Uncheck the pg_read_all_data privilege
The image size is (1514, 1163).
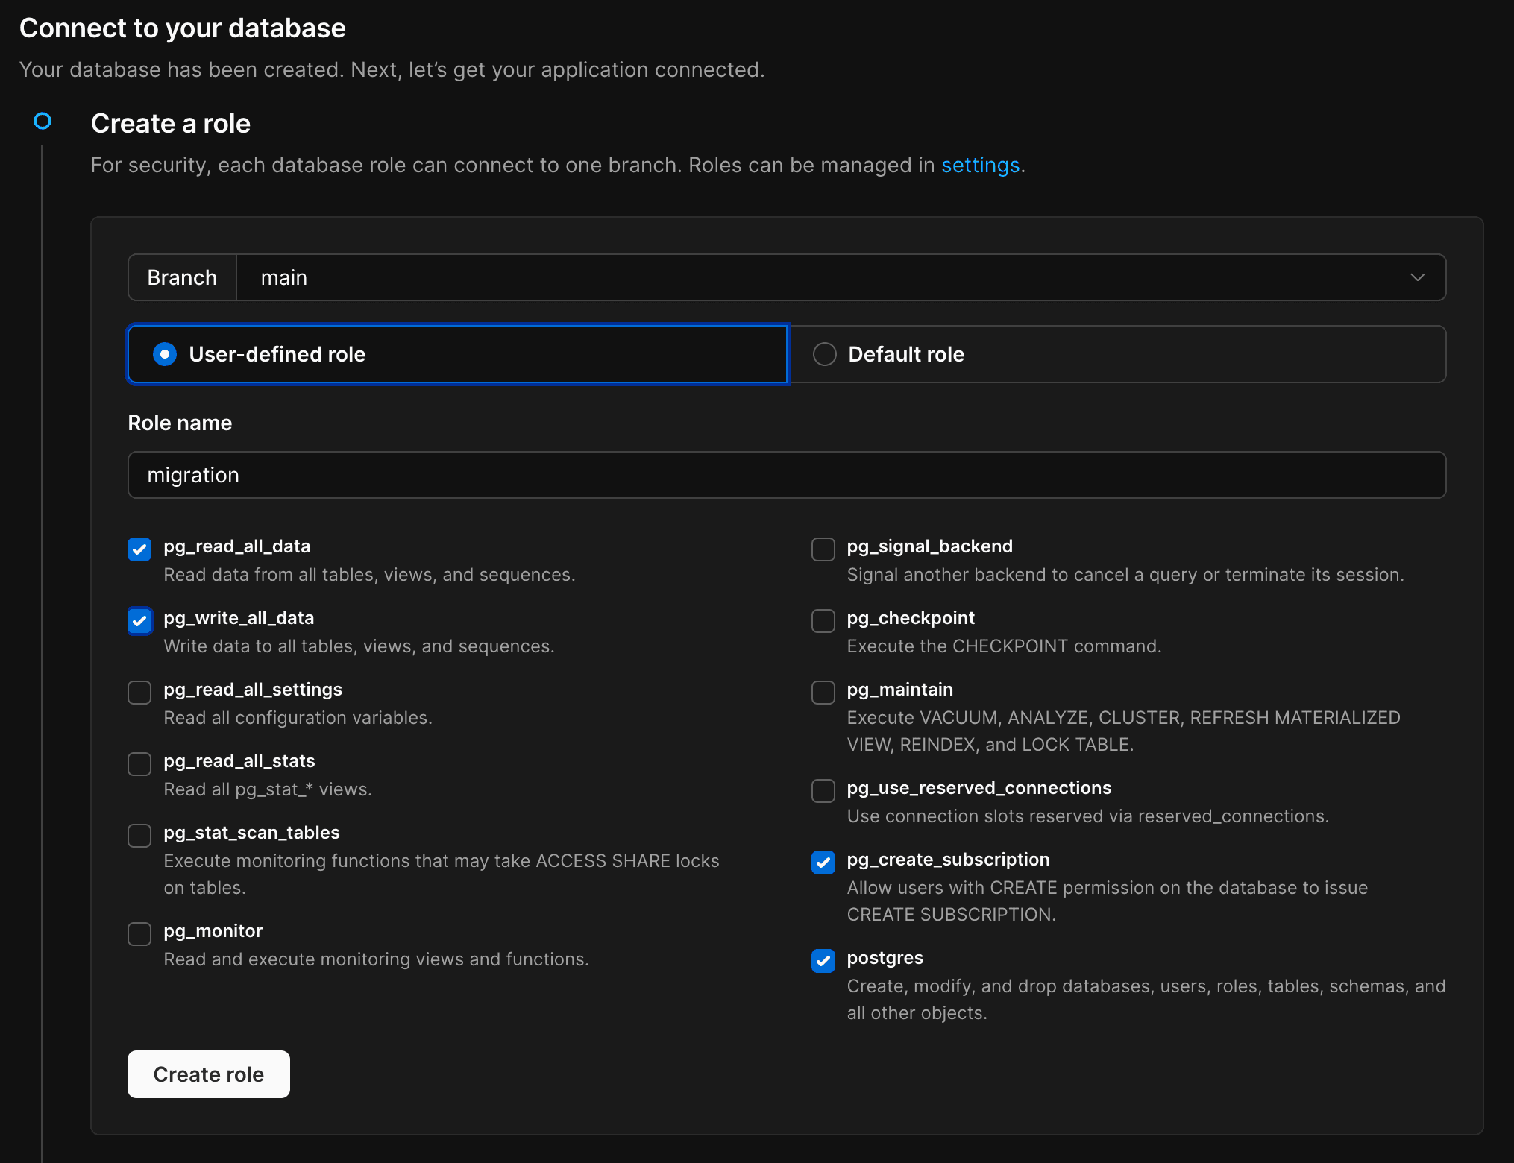(x=139, y=549)
